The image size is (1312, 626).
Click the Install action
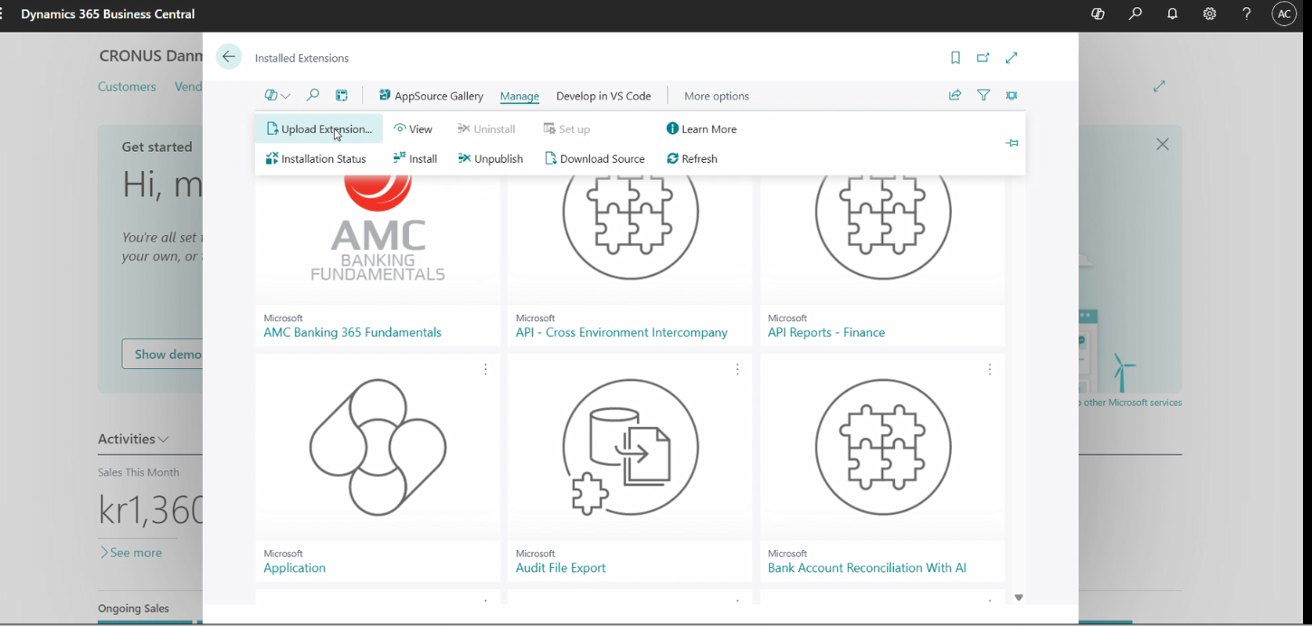pyautogui.click(x=415, y=159)
